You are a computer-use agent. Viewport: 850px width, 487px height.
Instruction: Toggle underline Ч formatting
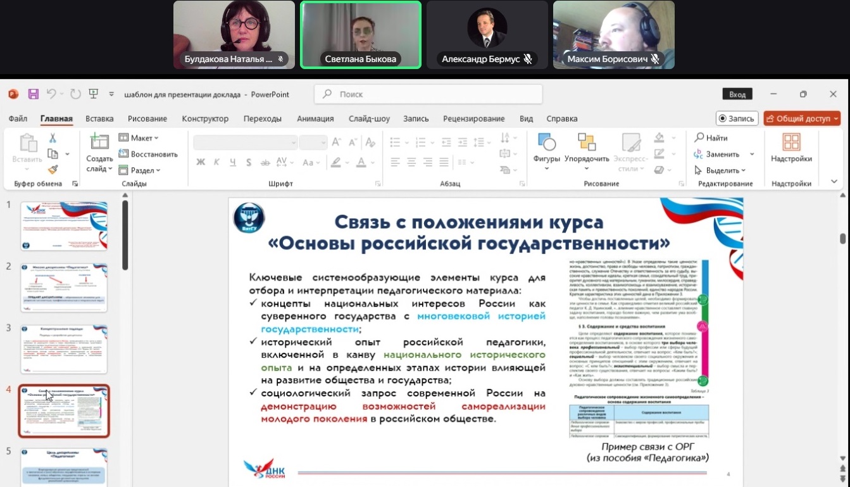point(233,162)
